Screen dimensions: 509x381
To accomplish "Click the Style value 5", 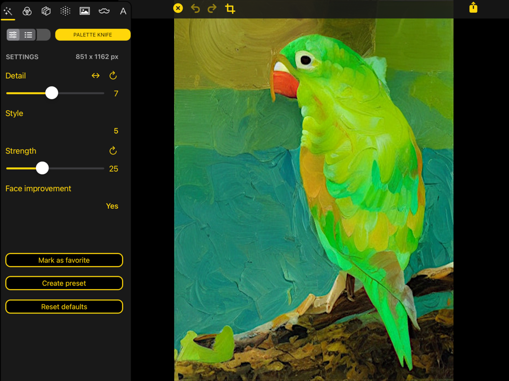I will 116,131.
